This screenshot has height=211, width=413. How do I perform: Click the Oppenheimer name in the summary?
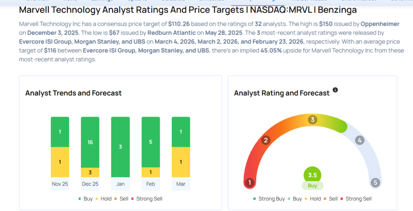(379, 24)
